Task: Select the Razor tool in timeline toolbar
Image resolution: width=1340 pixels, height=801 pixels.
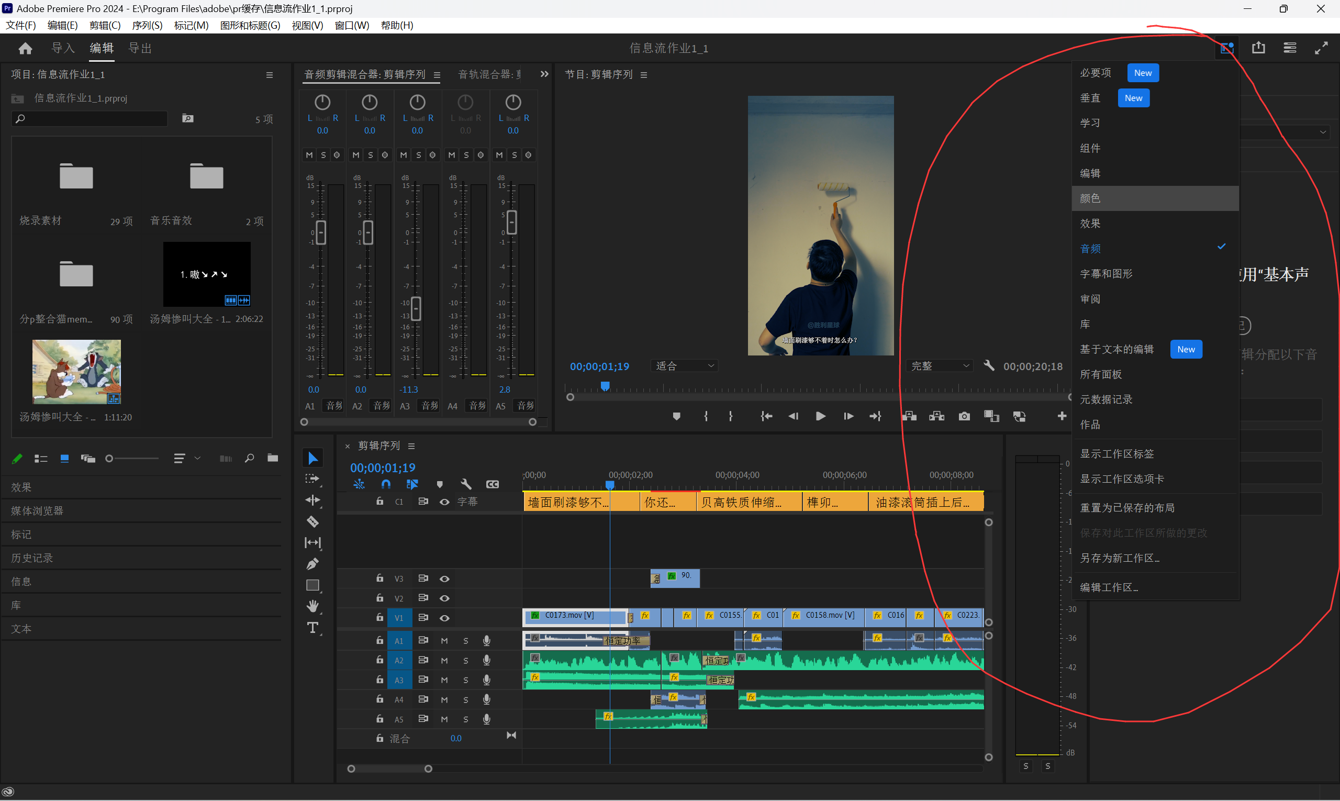Action: tap(312, 522)
